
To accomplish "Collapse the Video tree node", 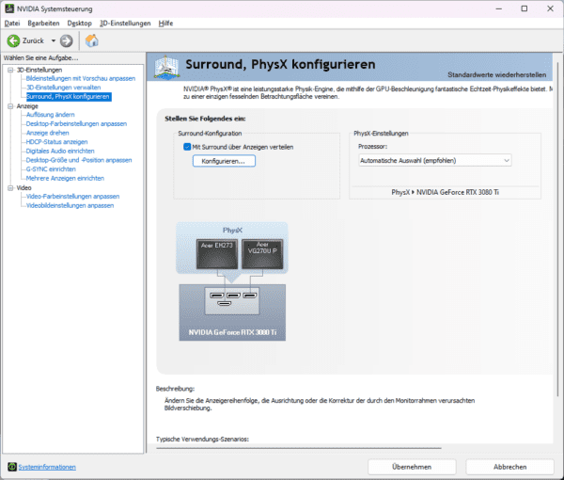I will [10, 188].
